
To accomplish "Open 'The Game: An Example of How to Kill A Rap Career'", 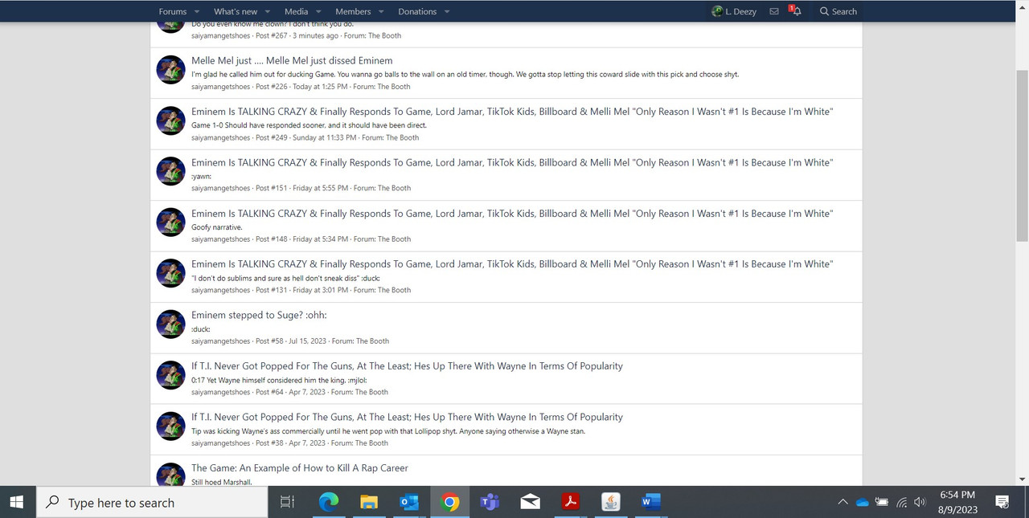I will [300, 467].
